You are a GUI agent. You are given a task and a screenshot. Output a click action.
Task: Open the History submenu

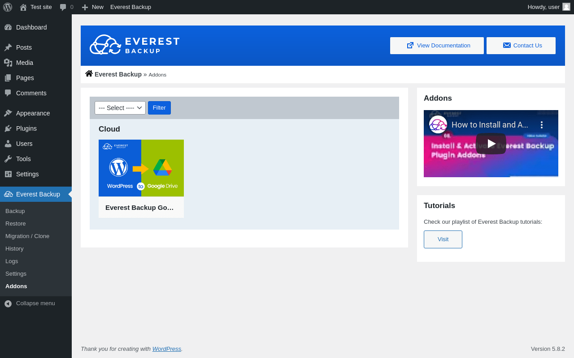pyautogui.click(x=36, y=248)
